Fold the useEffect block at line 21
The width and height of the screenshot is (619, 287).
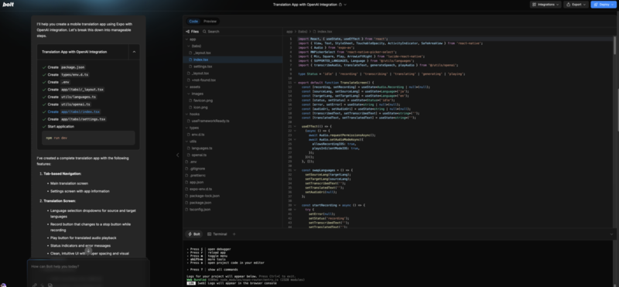click(x=295, y=126)
